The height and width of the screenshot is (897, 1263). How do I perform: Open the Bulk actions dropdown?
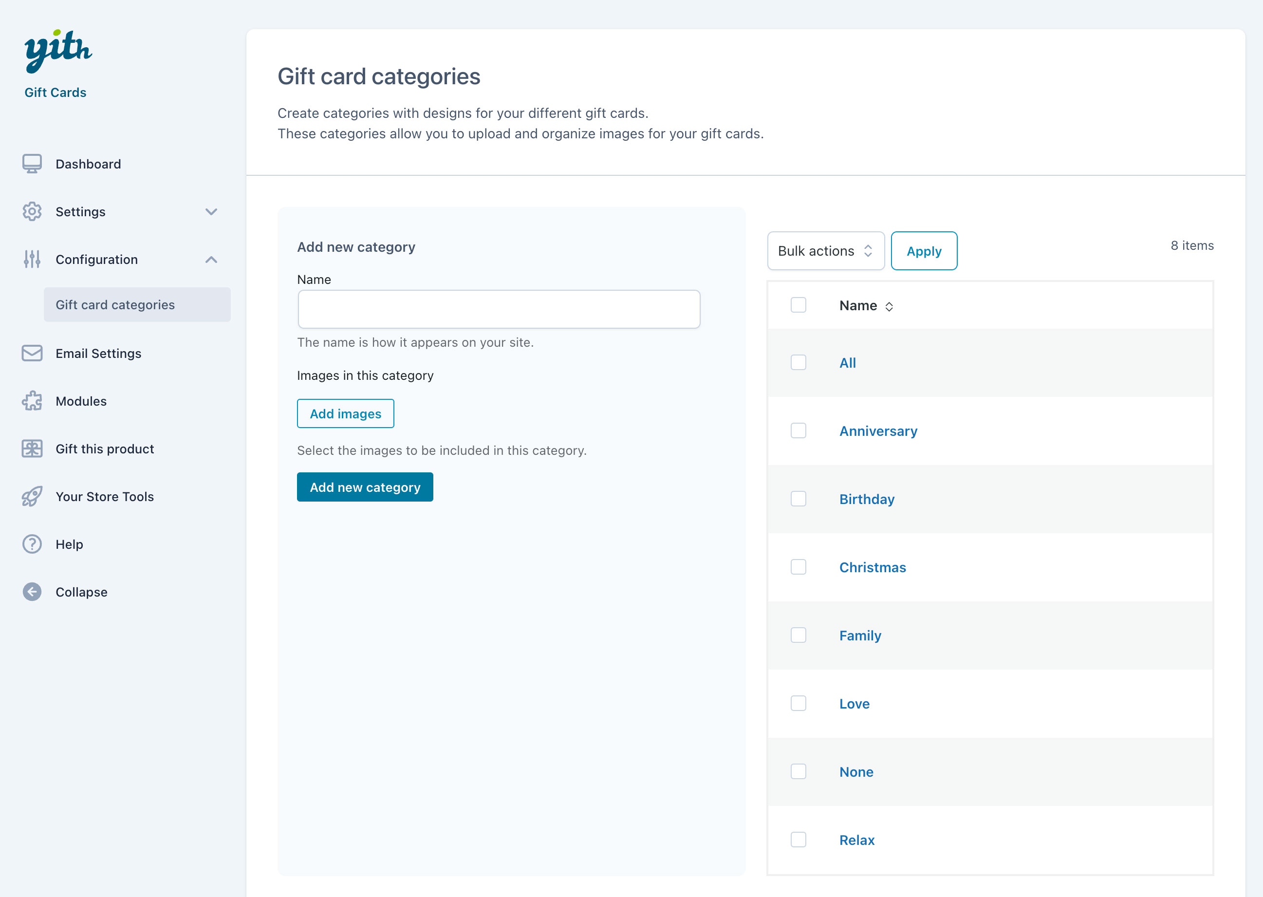click(x=825, y=251)
